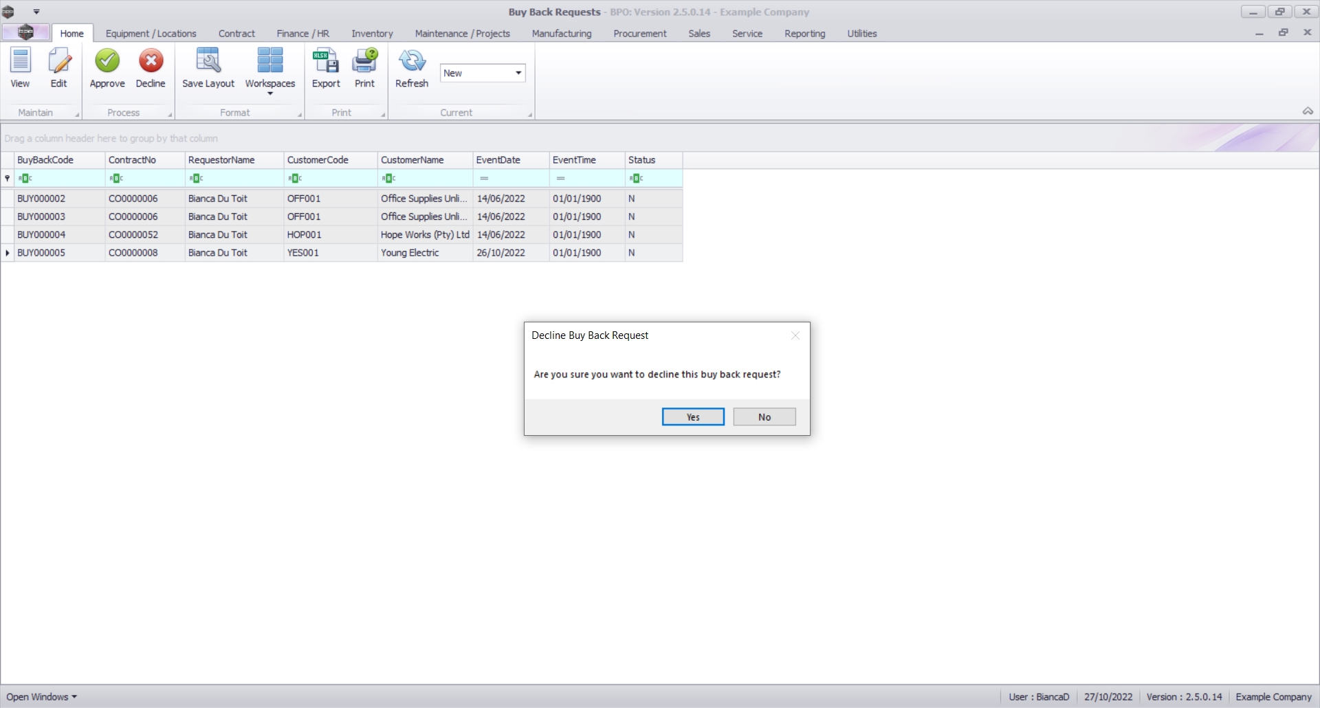Click EventTime equals filter icon
The width and height of the screenshot is (1320, 708).
coord(560,179)
